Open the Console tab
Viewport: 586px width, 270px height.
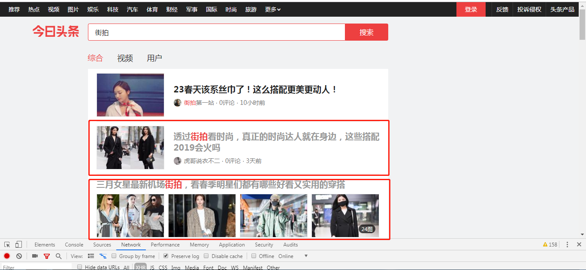pos(74,245)
